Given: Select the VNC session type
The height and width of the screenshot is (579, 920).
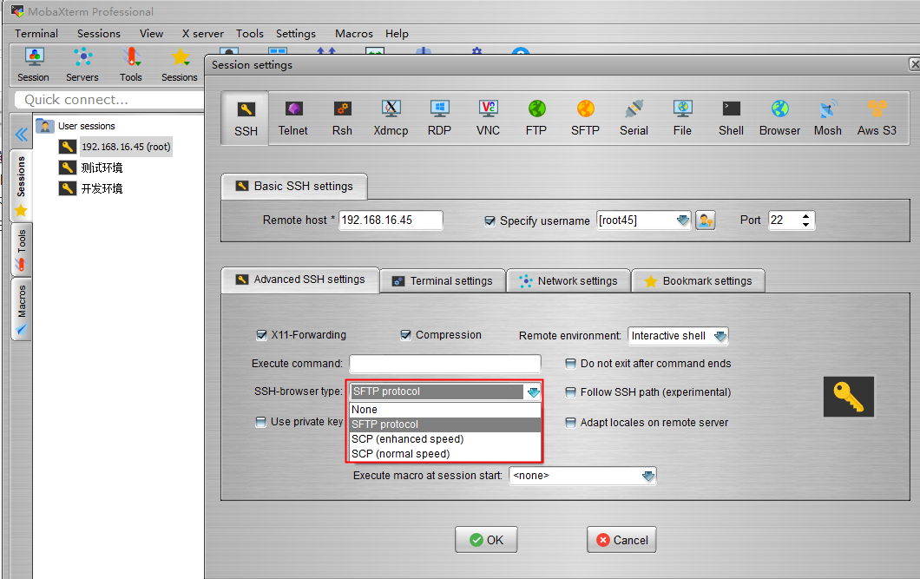Looking at the screenshot, I should pyautogui.click(x=488, y=117).
